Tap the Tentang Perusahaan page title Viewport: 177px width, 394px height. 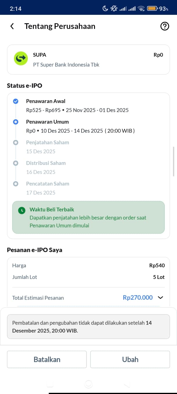[60, 26]
